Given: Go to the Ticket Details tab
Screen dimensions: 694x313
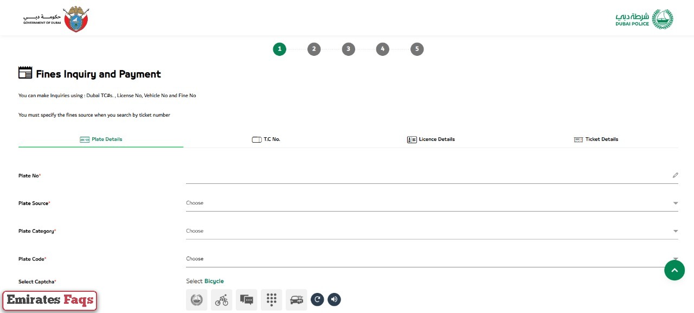Looking at the screenshot, I should tap(596, 139).
